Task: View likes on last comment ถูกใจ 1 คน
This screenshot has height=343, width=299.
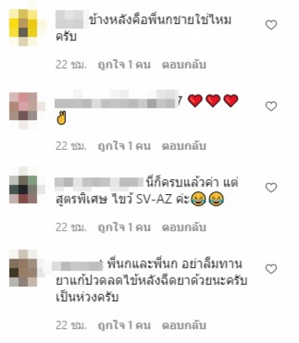Action: click(x=124, y=325)
